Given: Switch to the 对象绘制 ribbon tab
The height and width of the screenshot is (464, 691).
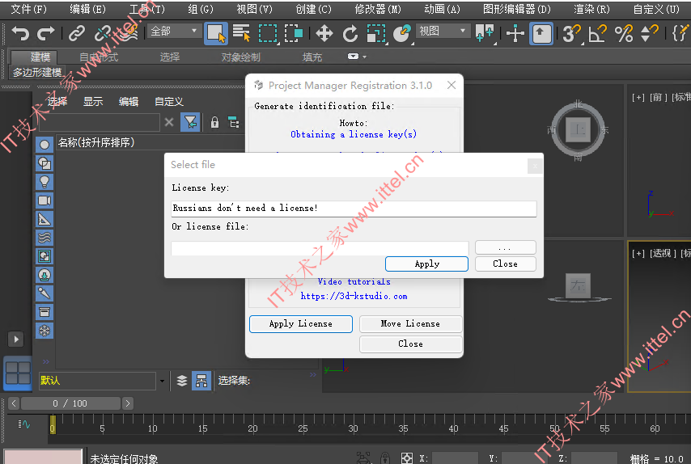Looking at the screenshot, I should [x=240, y=57].
